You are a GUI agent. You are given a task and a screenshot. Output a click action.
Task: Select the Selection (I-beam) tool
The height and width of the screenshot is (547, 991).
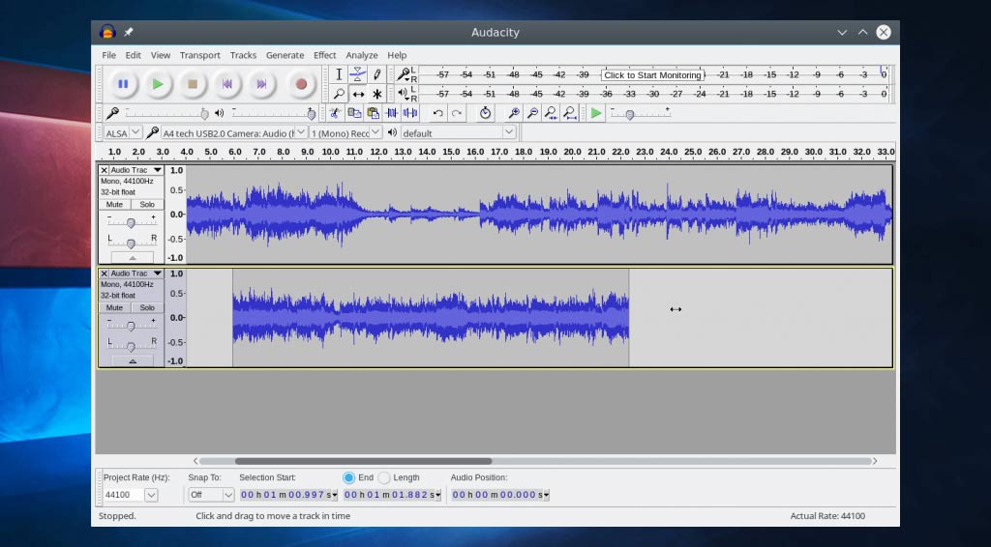[339, 74]
